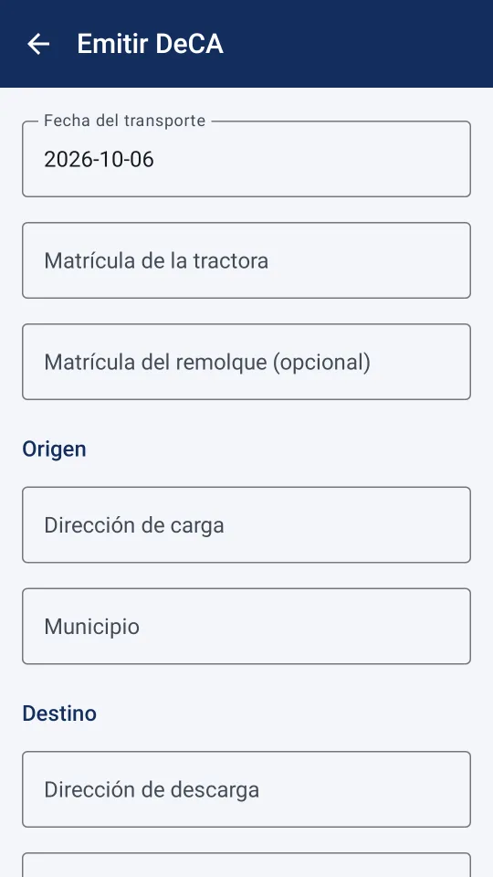Viewport: 493px width, 877px height.
Task: Open the Fecha del transporte date field
Action: click(x=246, y=159)
